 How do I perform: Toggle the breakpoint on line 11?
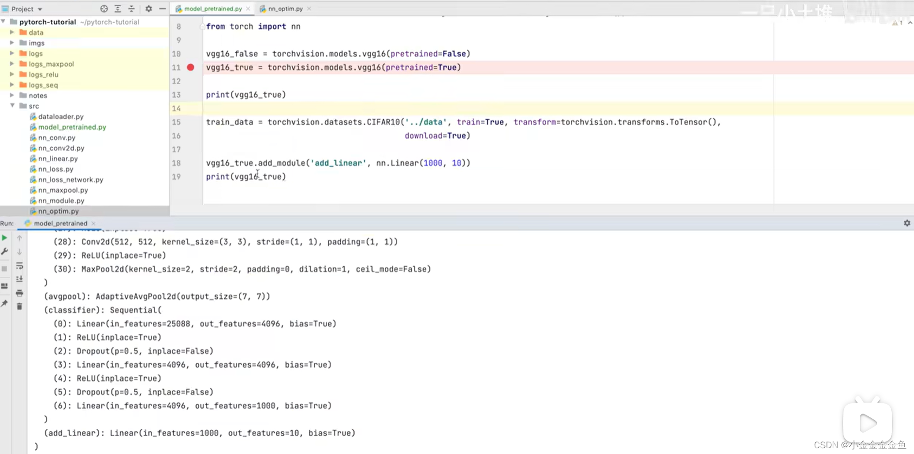pyautogui.click(x=190, y=68)
